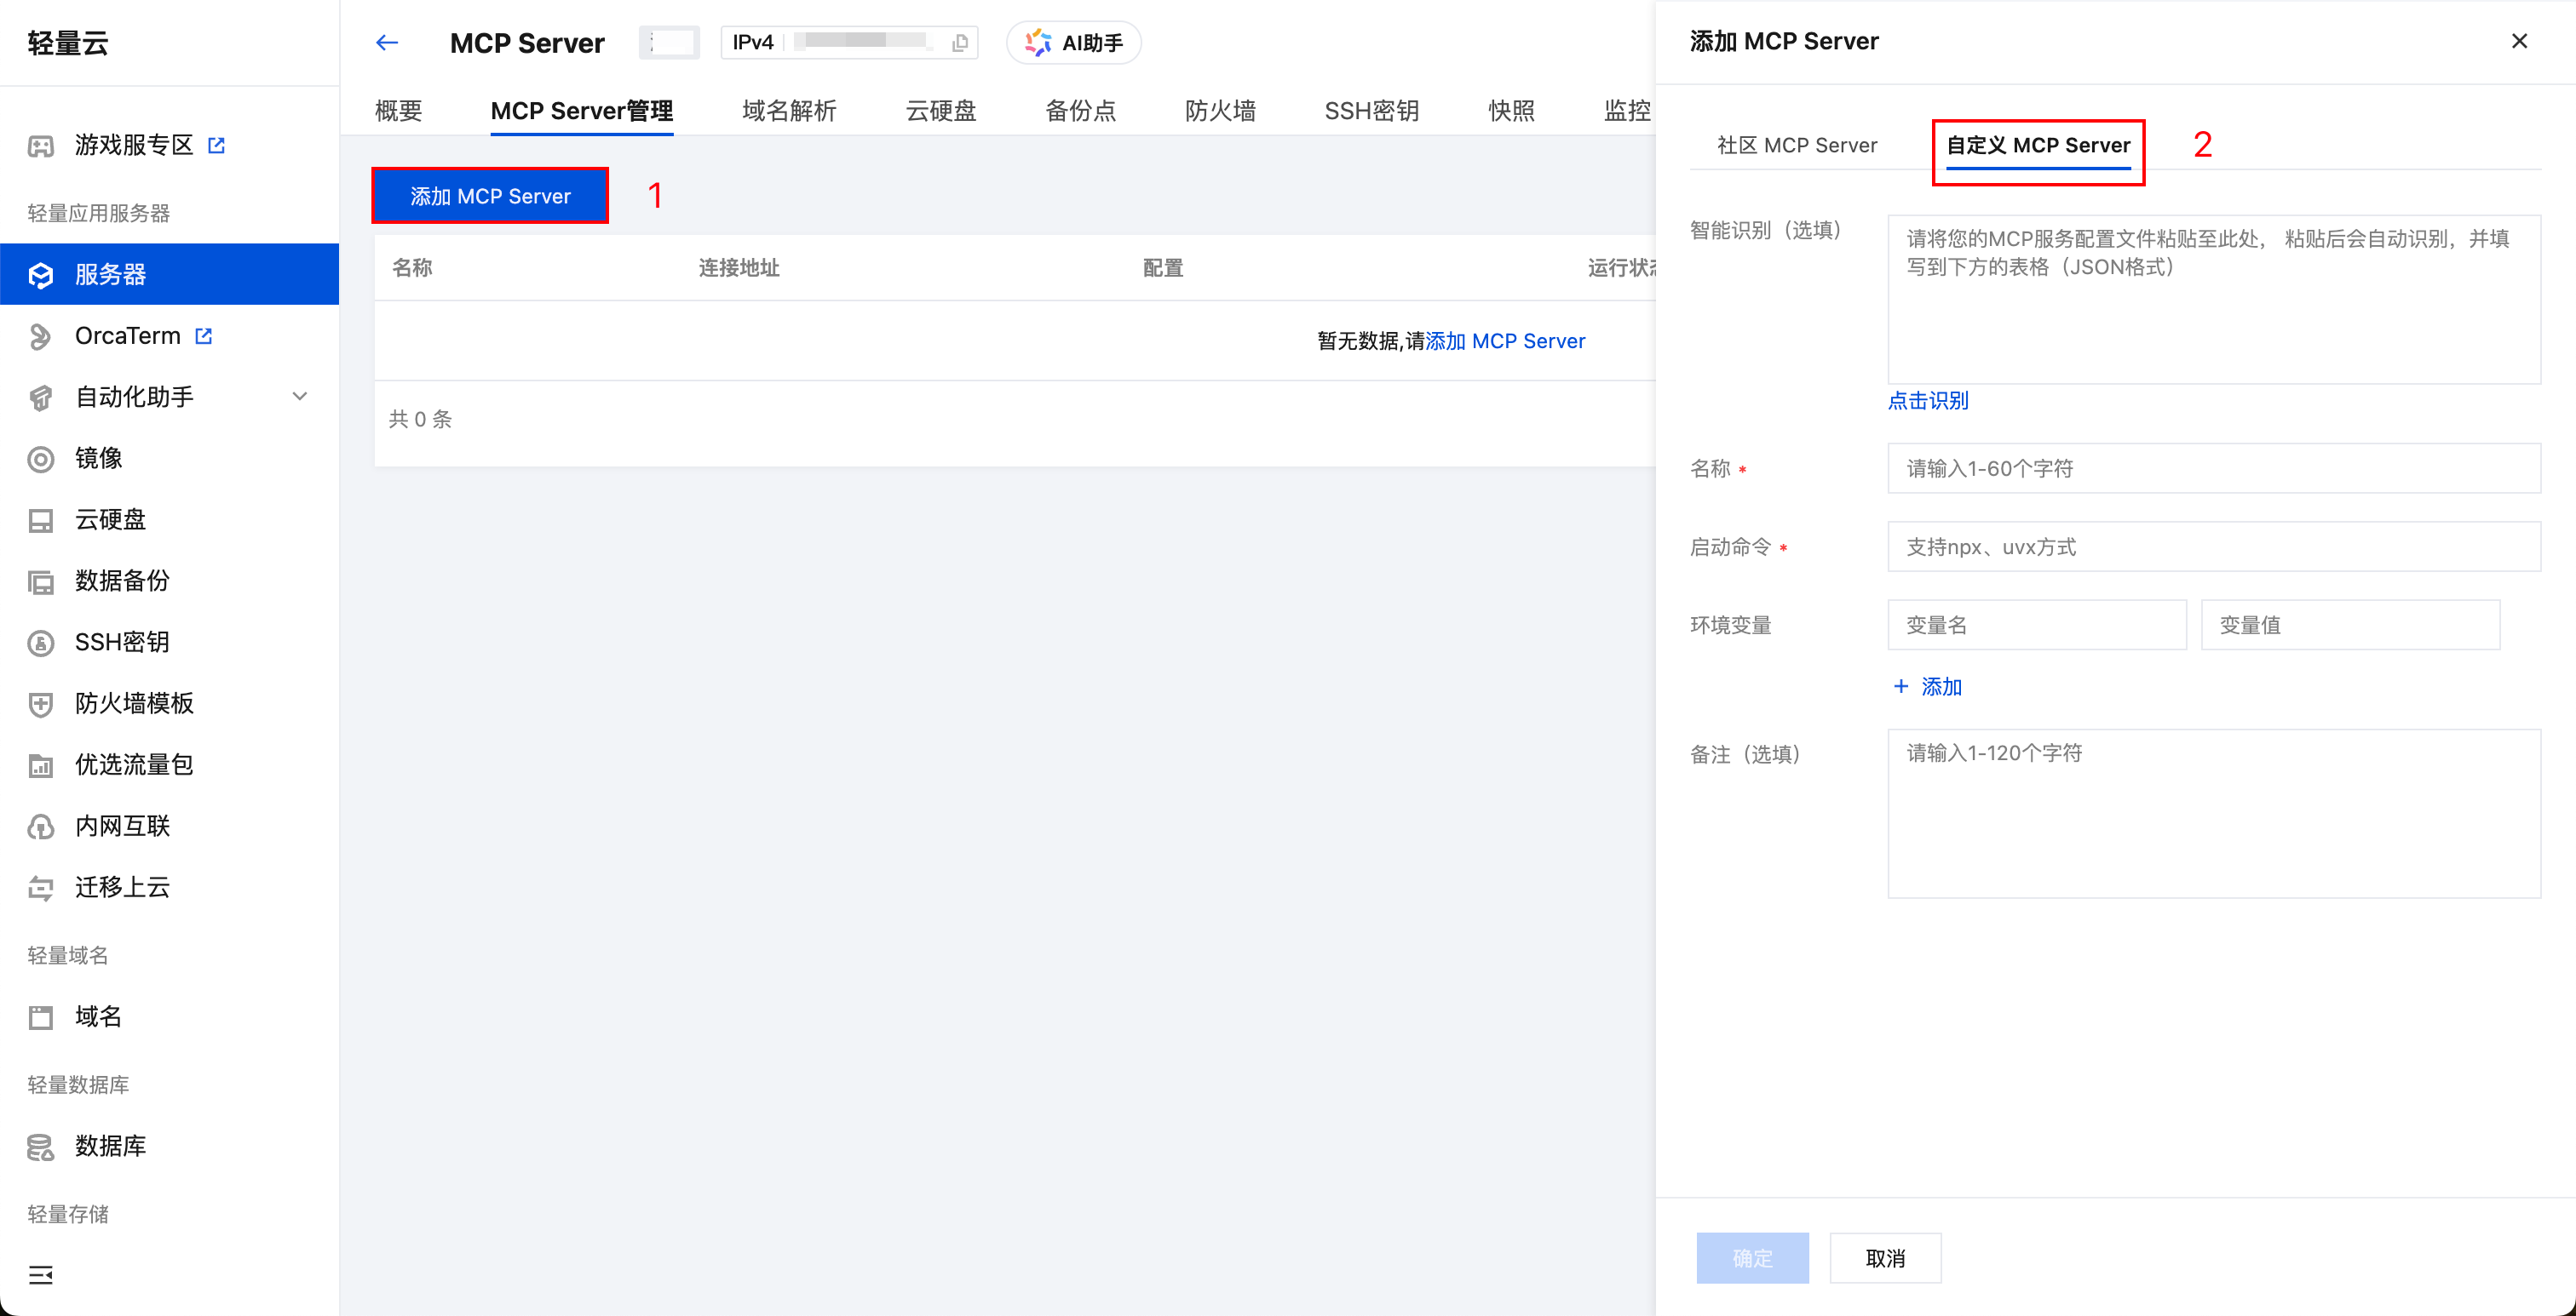Select the 自定义 MCP Server tab
Viewport: 2576px width, 1316px height.
[2037, 146]
